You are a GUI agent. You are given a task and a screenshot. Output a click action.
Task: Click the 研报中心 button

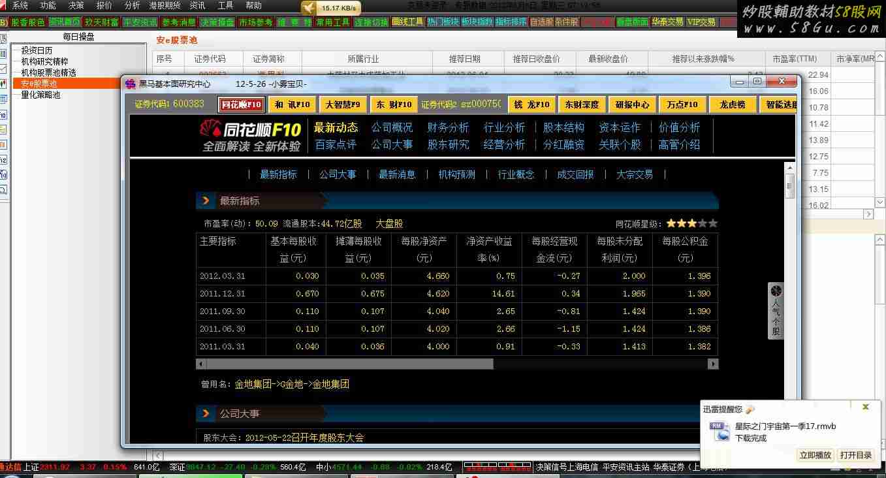[633, 104]
